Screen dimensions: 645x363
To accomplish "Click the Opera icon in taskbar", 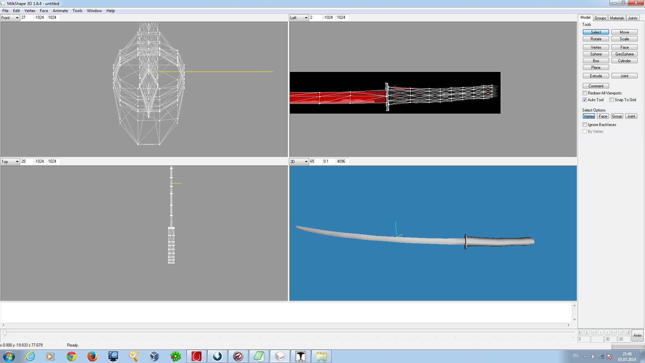I will pos(197,356).
